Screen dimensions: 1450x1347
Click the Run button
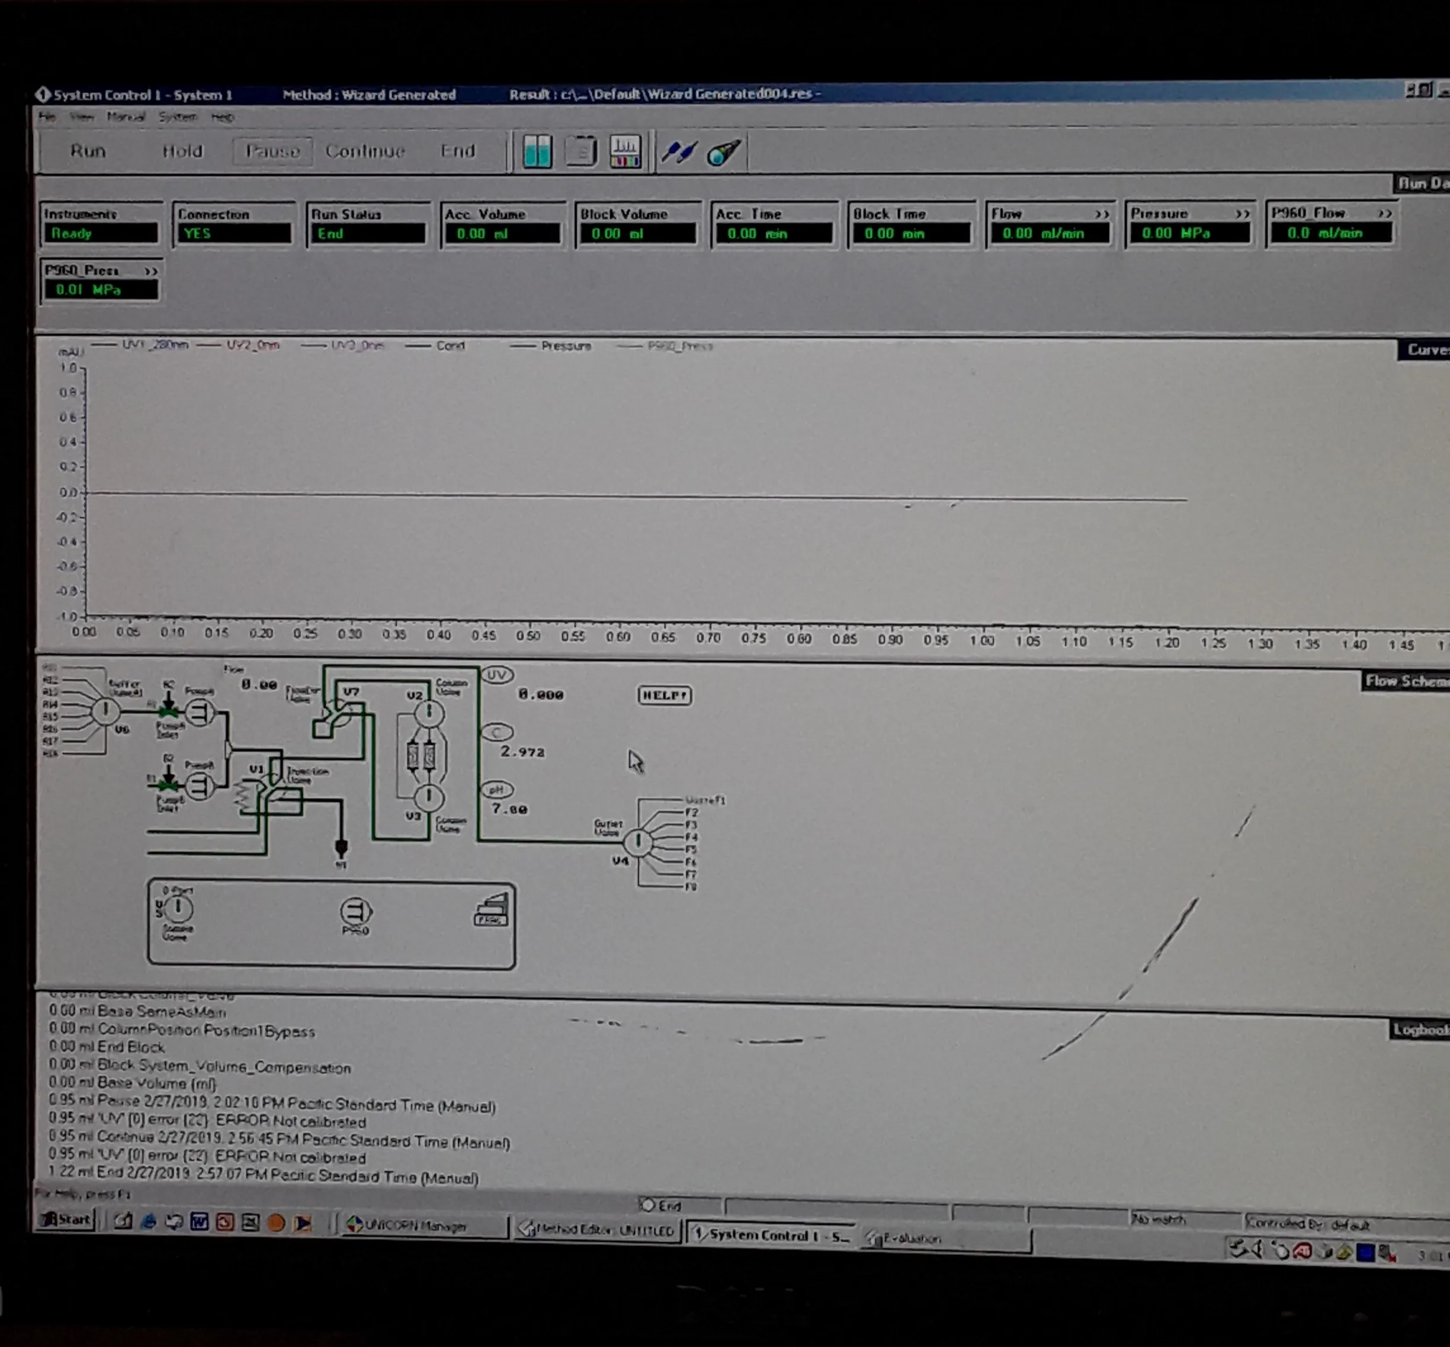pos(88,151)
